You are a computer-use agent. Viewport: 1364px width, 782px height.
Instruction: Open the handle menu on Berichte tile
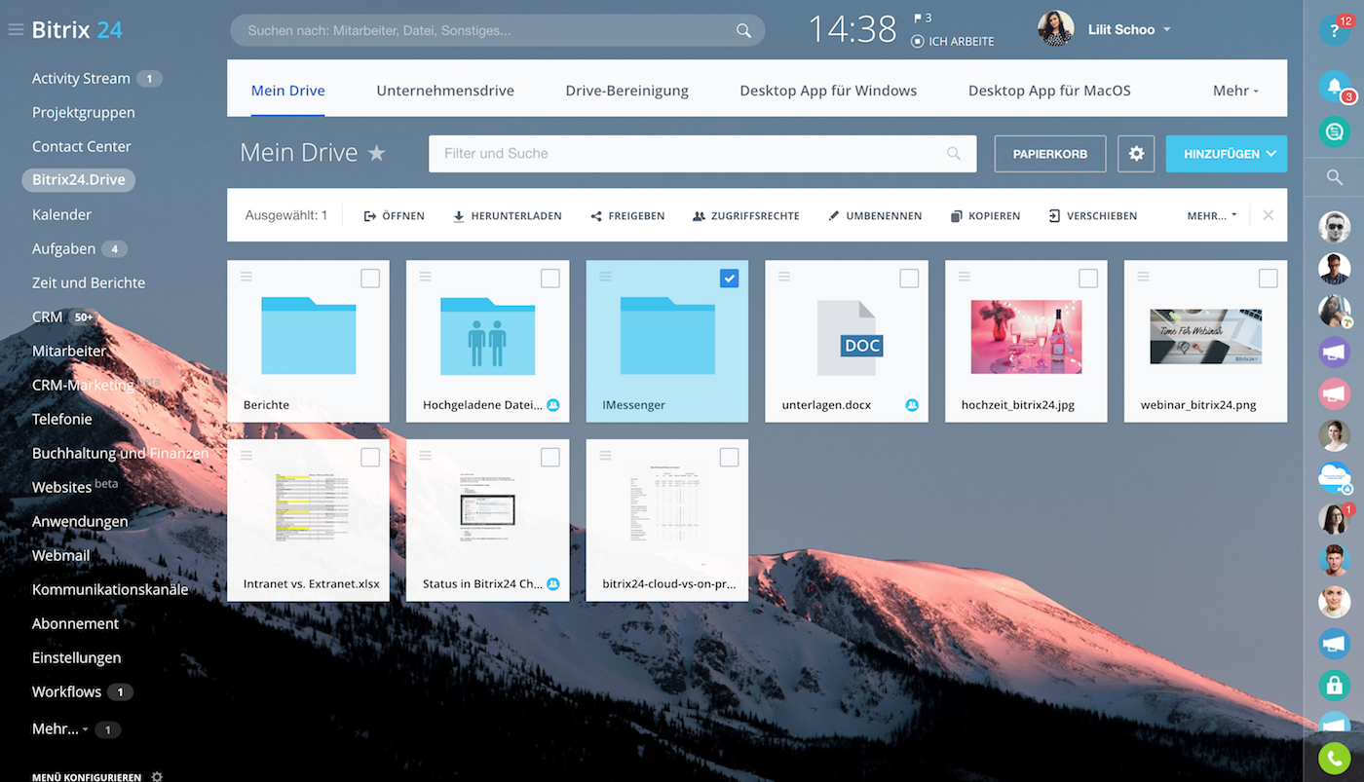[x=246, y=278]
